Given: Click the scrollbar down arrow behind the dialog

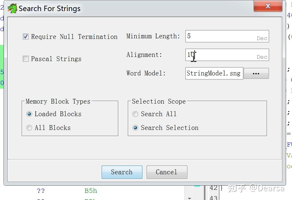Looking at the screenshot, I should click(189, 198).
